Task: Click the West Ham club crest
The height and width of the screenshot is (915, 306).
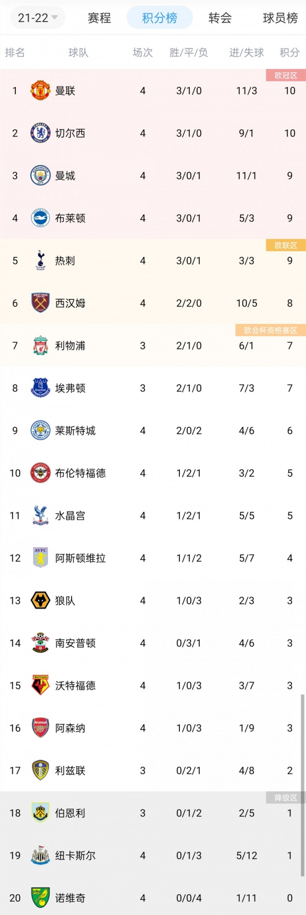Action: 40,303
